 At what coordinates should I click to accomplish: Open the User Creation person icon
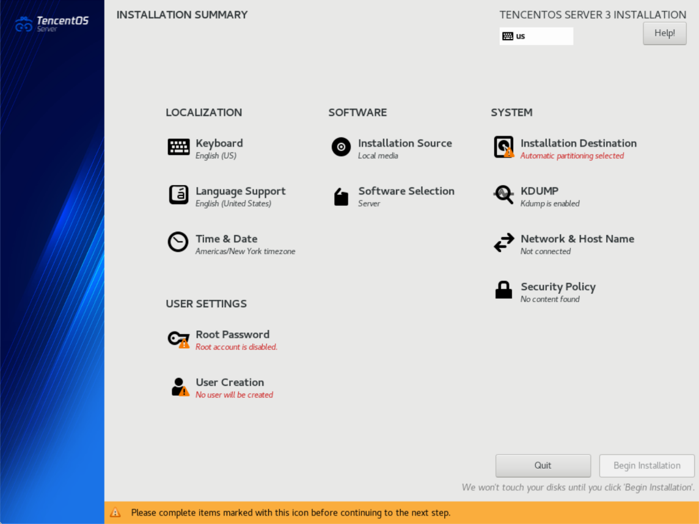(x=180, y=387)
